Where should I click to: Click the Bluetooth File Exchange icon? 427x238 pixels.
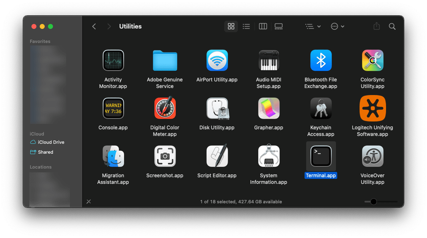coord(321,61)
